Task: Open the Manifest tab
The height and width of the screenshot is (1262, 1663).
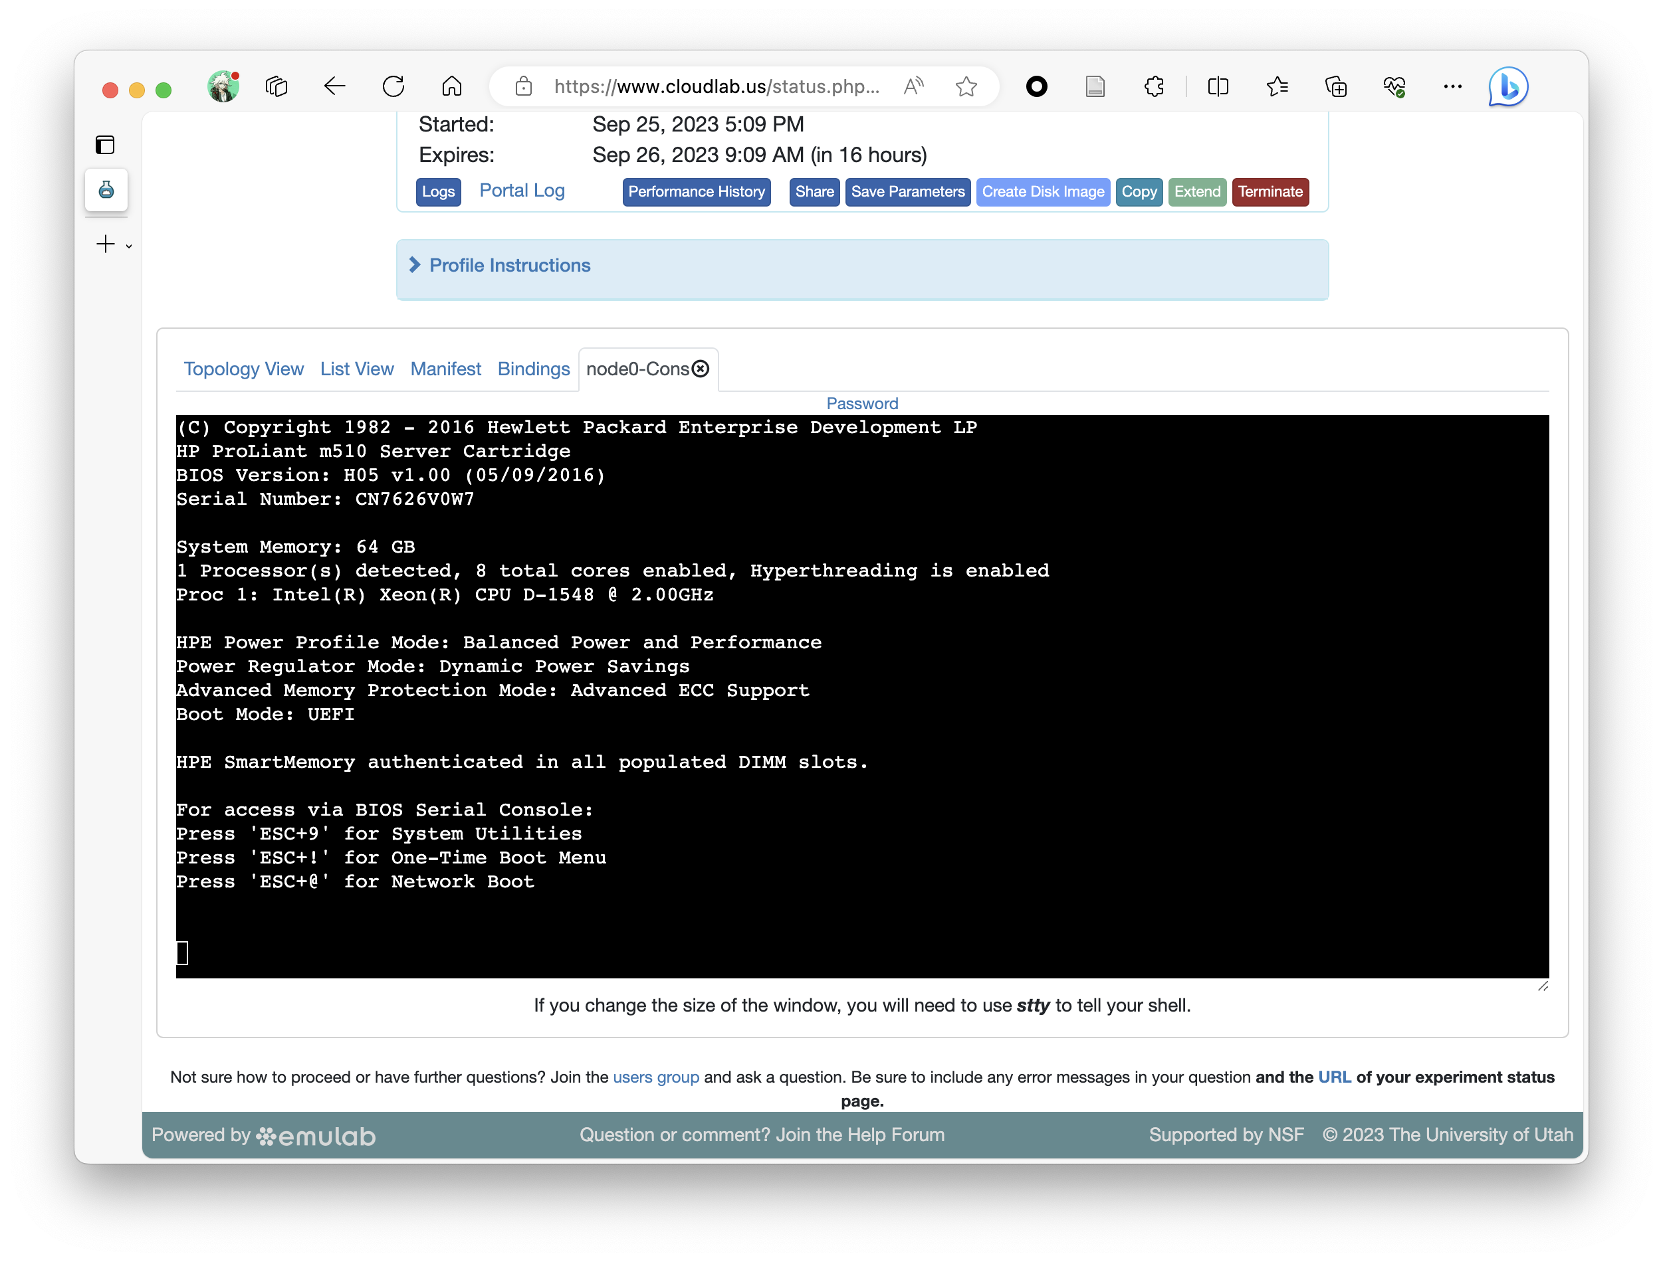Action: point(446,369)
